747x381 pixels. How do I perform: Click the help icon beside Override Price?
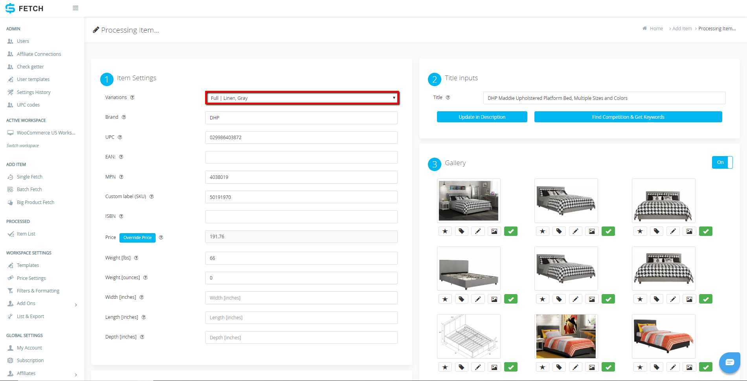tap(161, 237)
